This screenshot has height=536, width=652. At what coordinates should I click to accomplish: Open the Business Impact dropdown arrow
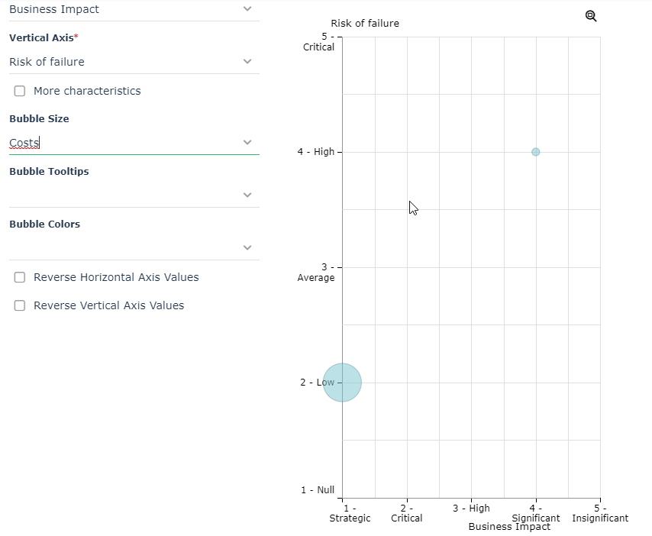[x=247, y=9]
